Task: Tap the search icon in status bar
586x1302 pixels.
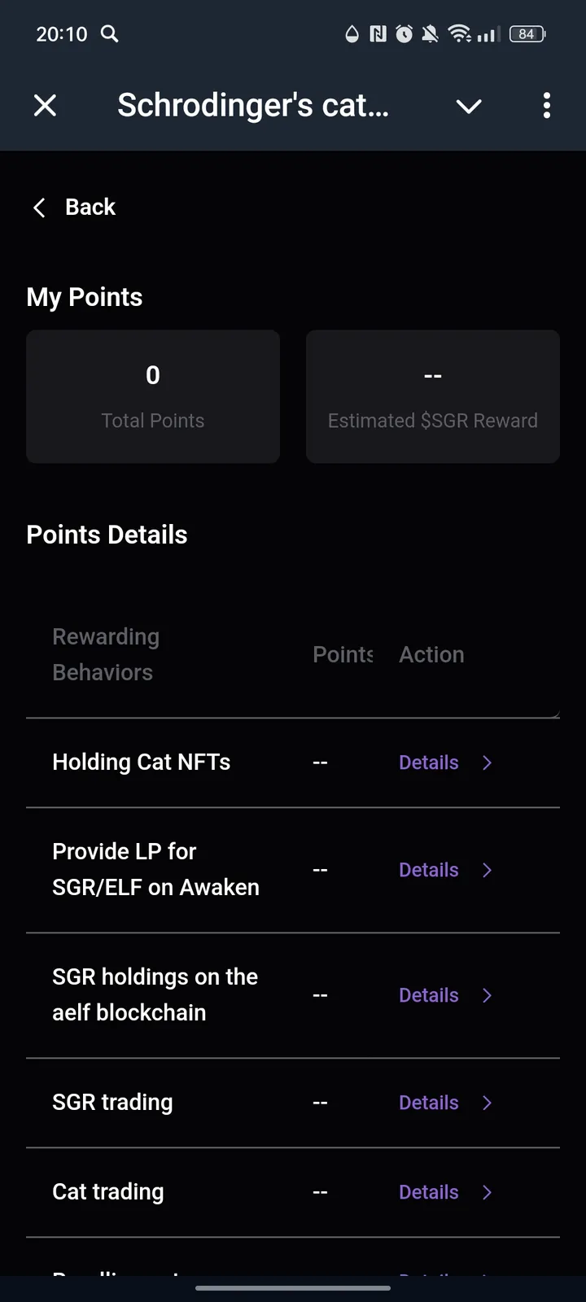Action: coord(109,33)
